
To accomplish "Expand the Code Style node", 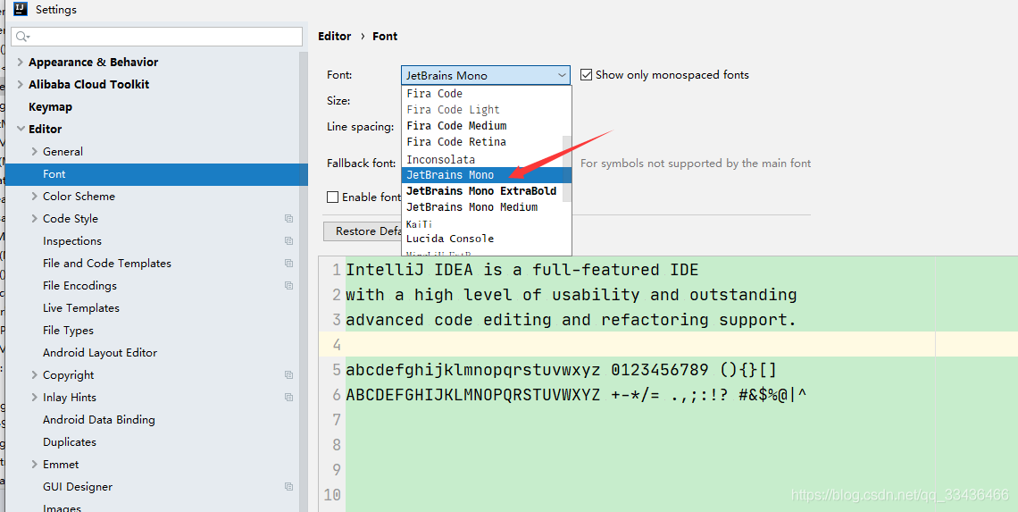I will 35,219.
